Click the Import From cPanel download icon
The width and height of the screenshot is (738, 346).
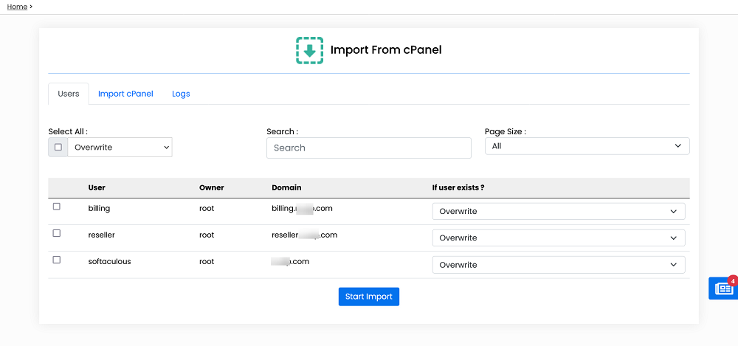click(310, 50)
